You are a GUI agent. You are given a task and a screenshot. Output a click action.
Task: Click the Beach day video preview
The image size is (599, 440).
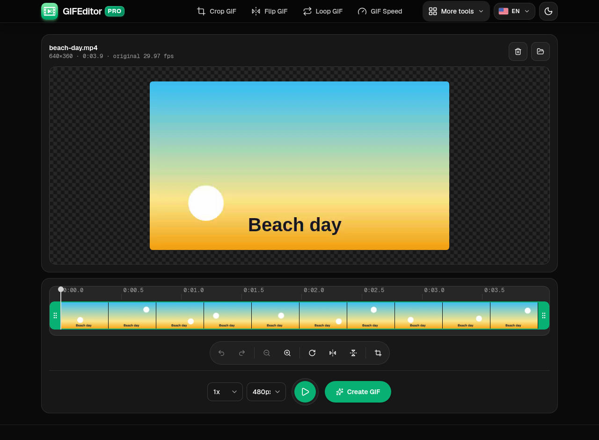299,166
